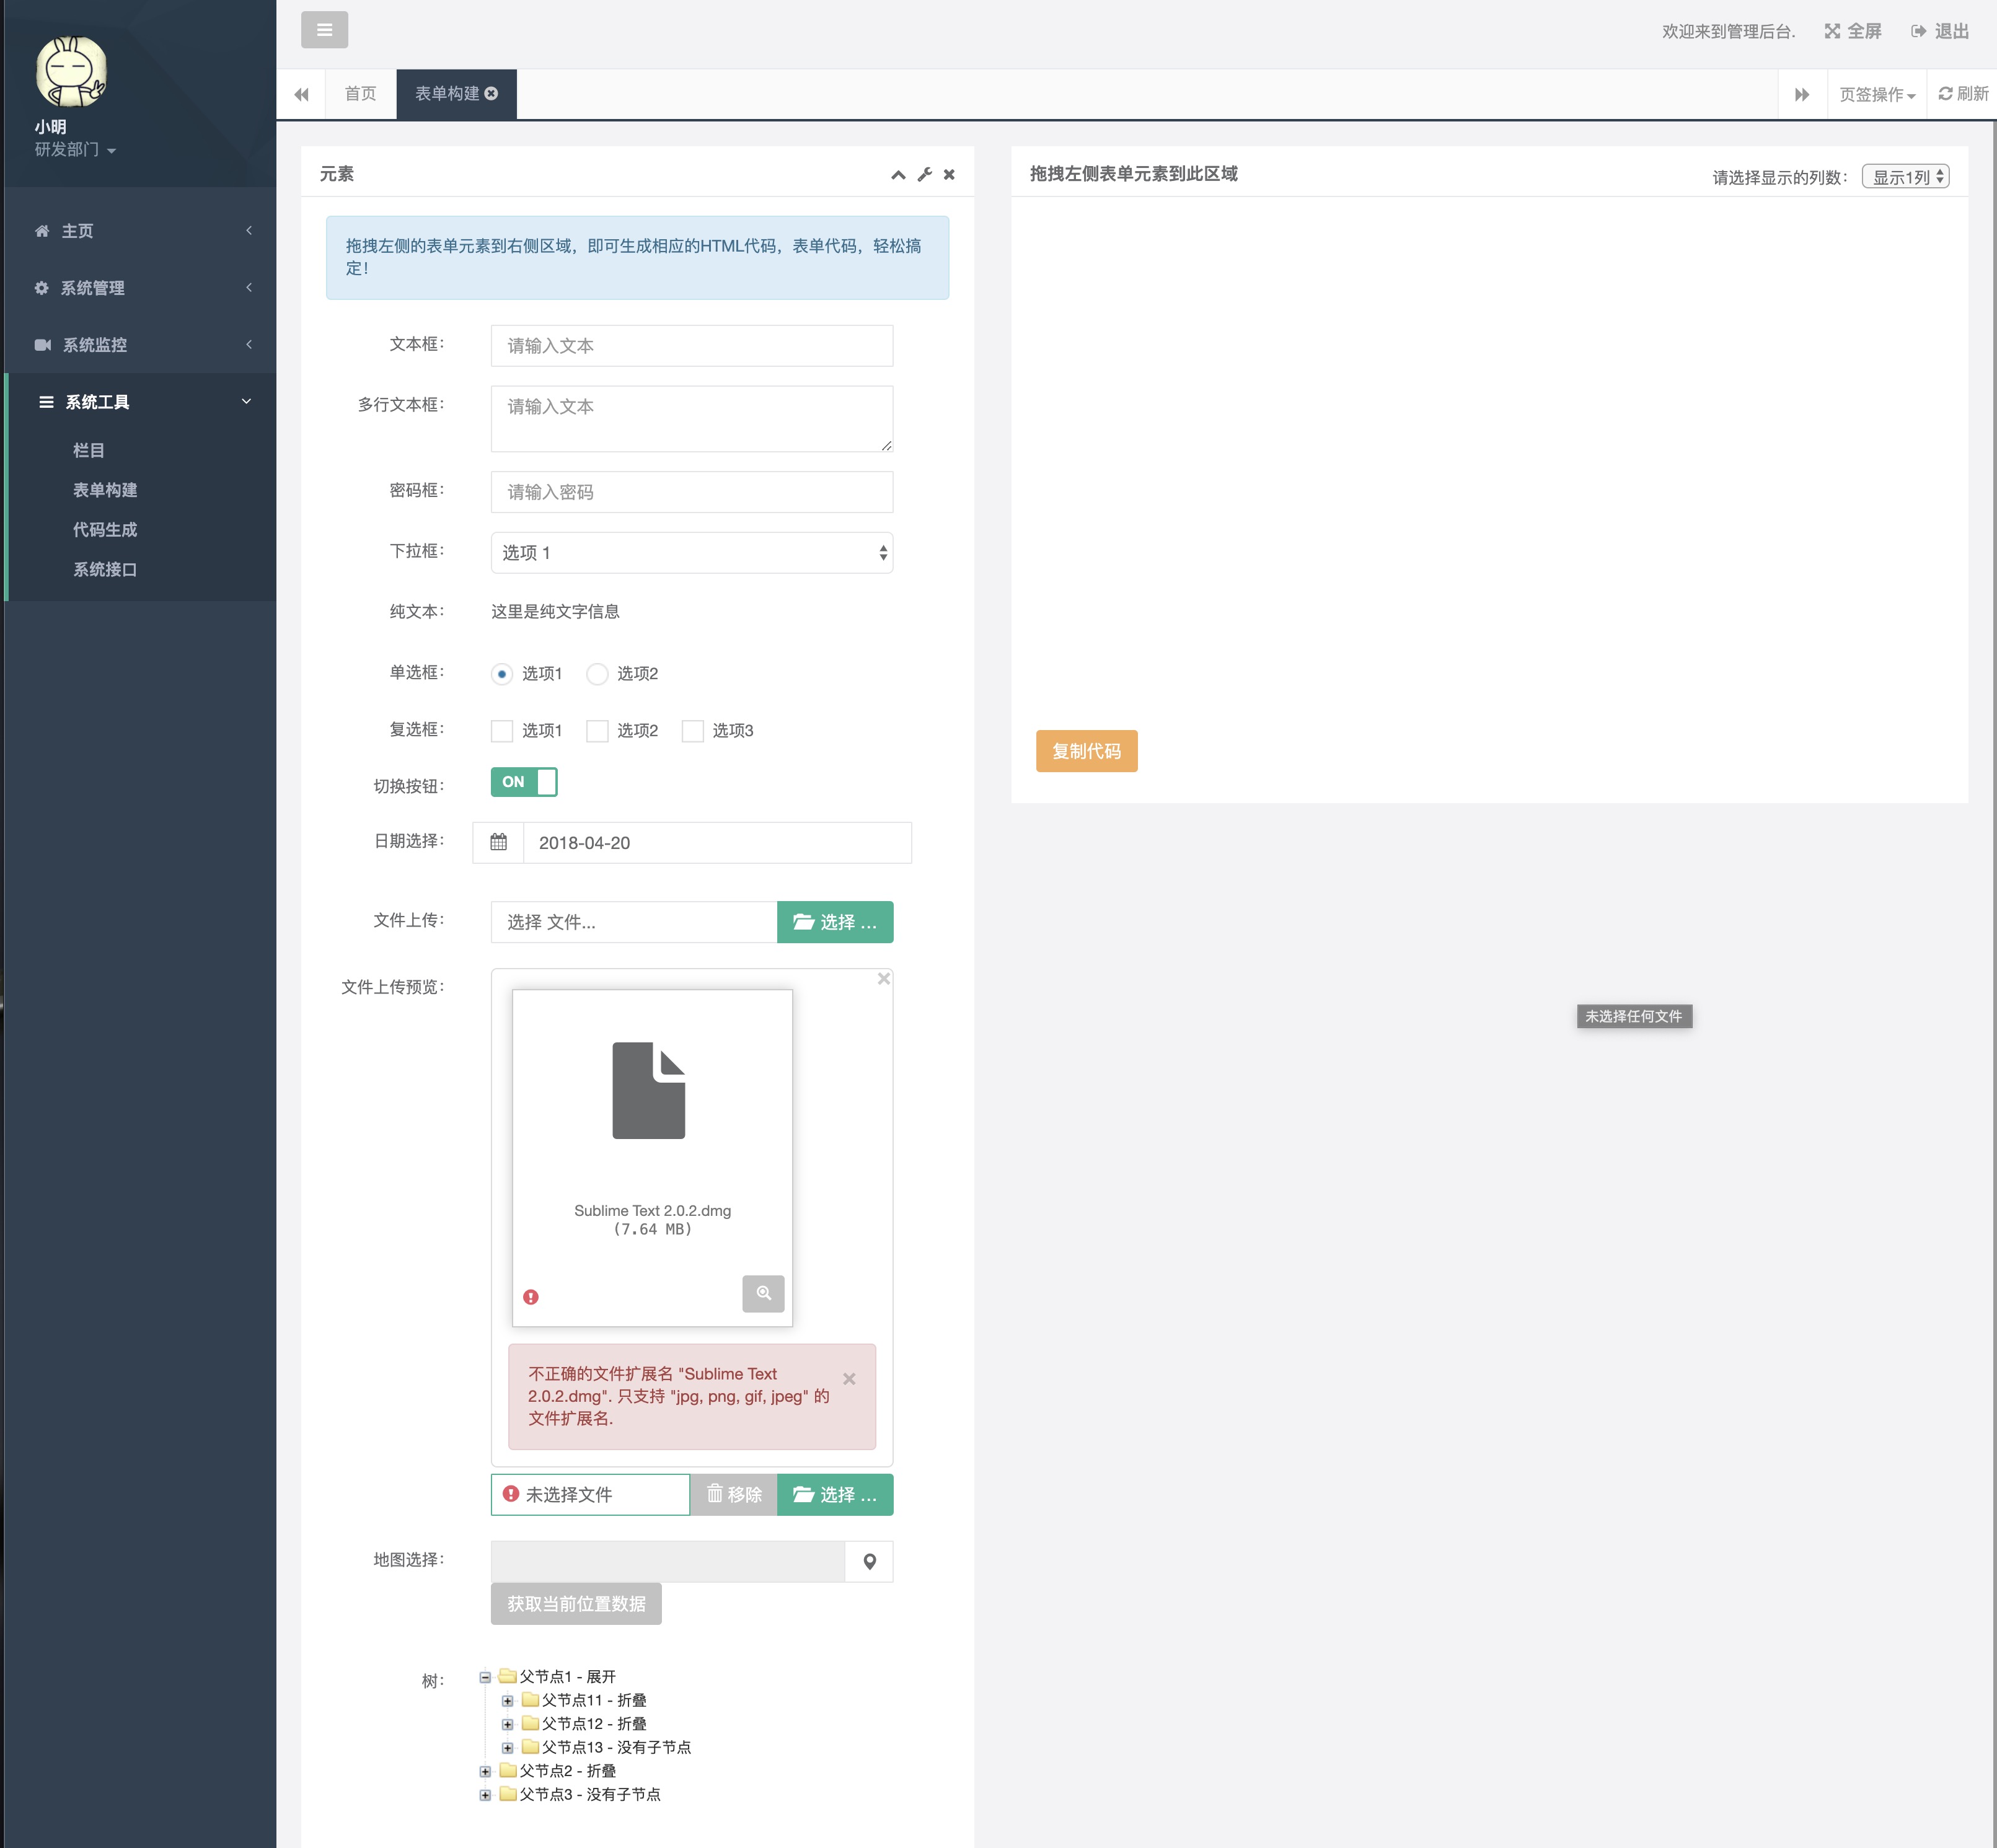
Task: Switch to the 首页 tab
Action: coord(360,94)
